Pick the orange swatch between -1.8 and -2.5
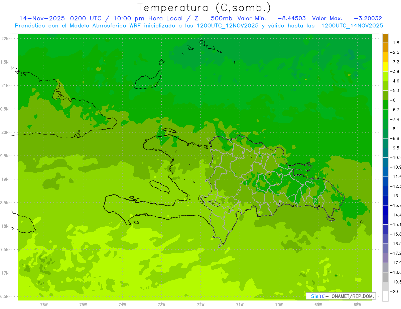This screenshot has width=401, height=309. click(385, 48)
